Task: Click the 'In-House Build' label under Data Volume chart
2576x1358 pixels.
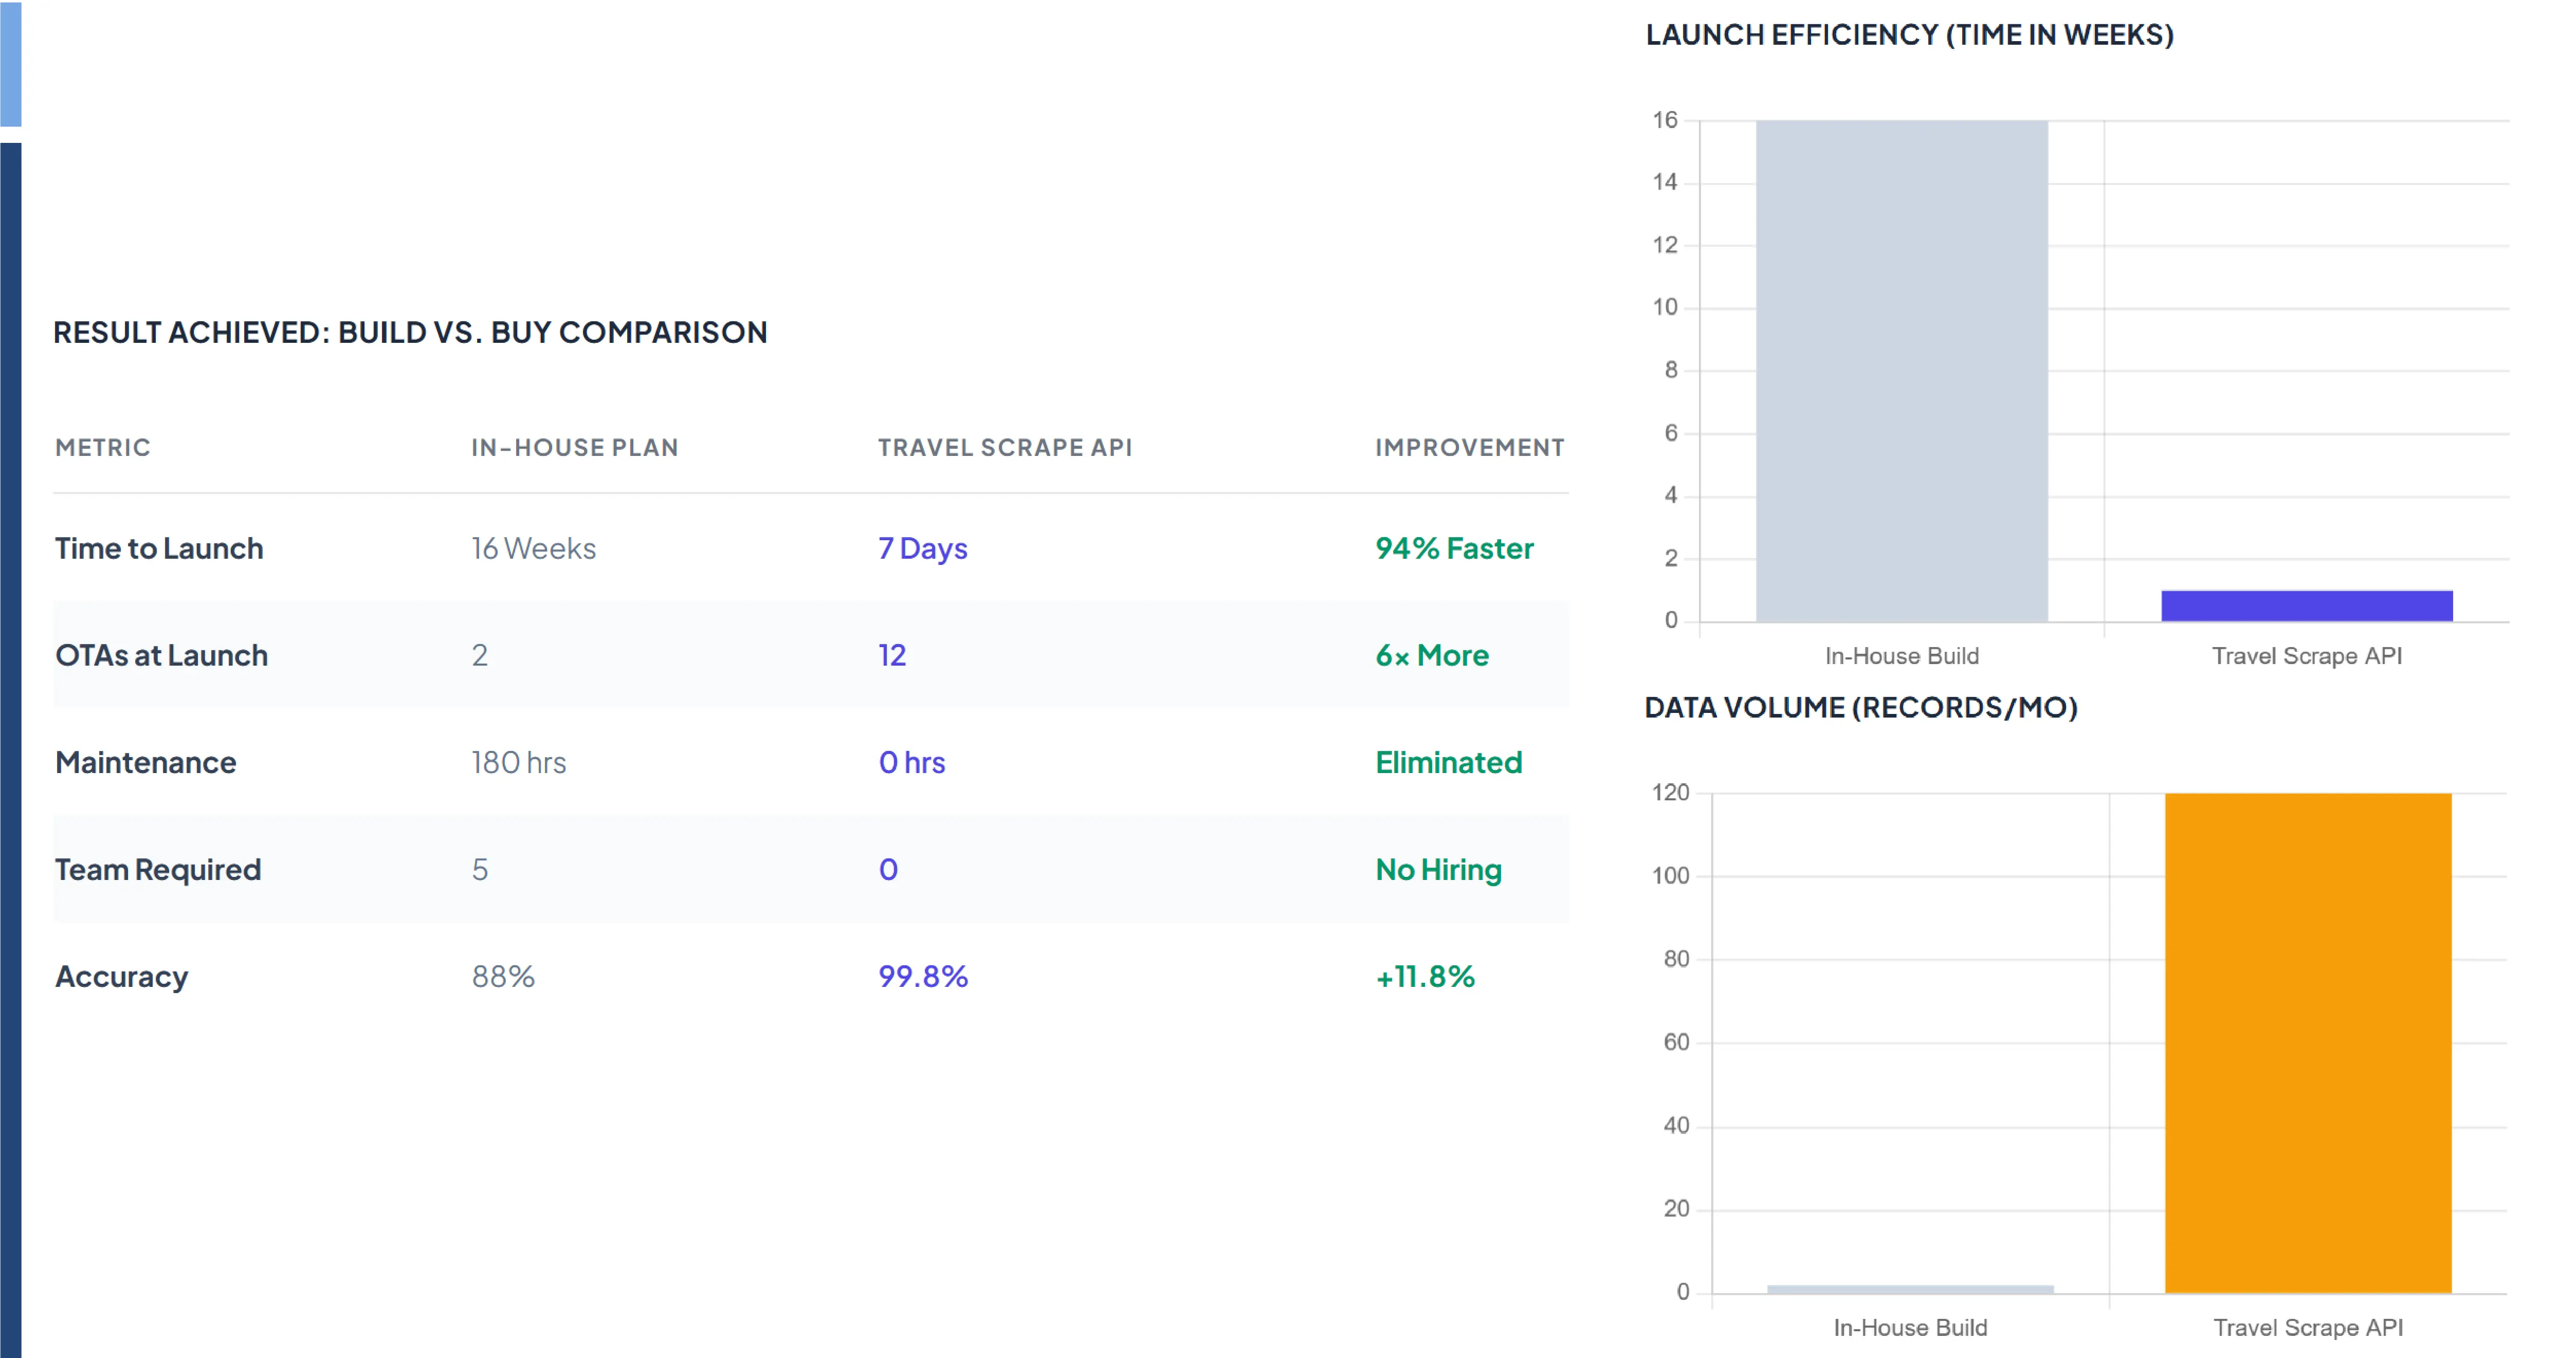Action: (1910, 1328)
